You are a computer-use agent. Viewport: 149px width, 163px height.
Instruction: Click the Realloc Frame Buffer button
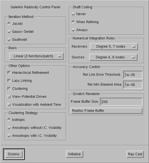click(x=107, y=111)
